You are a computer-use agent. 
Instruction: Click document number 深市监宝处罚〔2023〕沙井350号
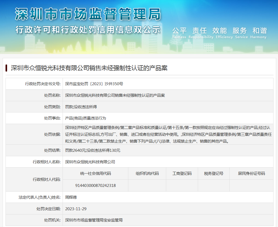click(x=94, y=84)
